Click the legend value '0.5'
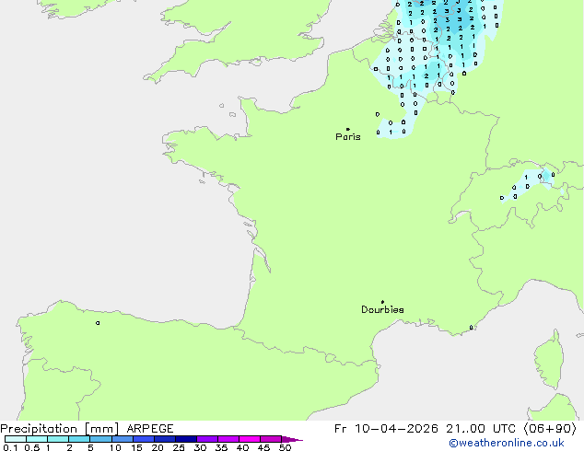This screenshot has width=584, height=451. click(32, 447)
